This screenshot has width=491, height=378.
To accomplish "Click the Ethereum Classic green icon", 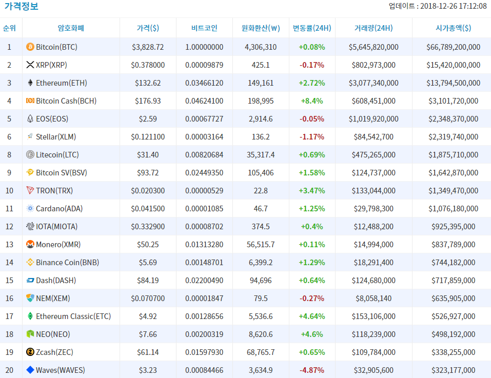I will pyautogui.click(x=30, y=316).
